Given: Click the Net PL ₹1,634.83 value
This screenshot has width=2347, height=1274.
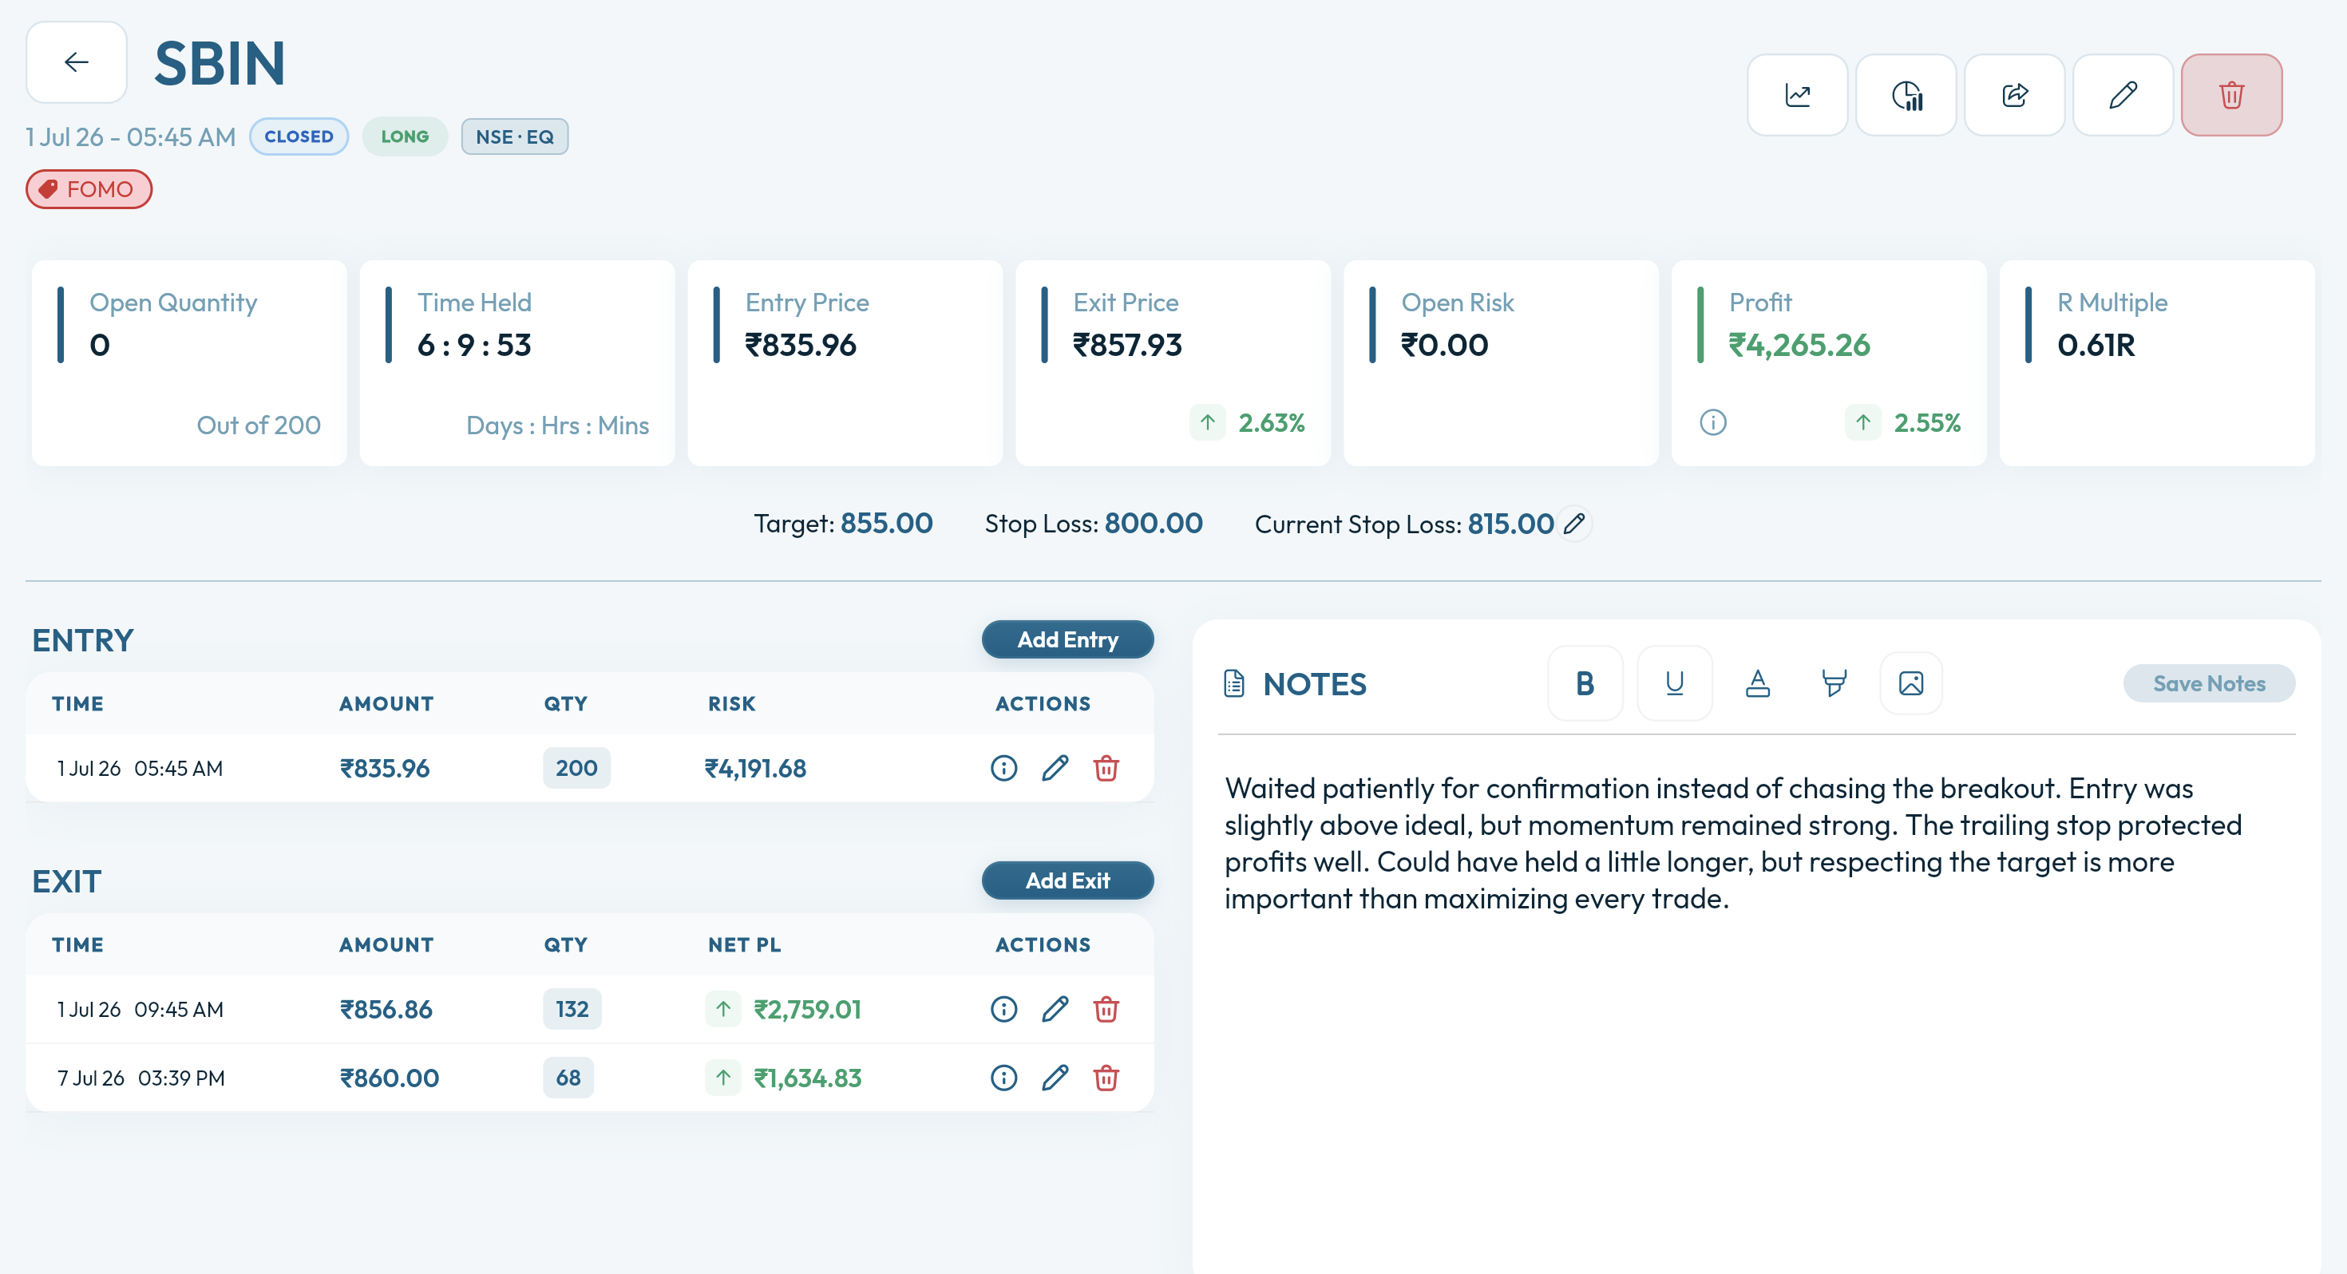Looking at the screenshot, I should tap(806, 1078).
